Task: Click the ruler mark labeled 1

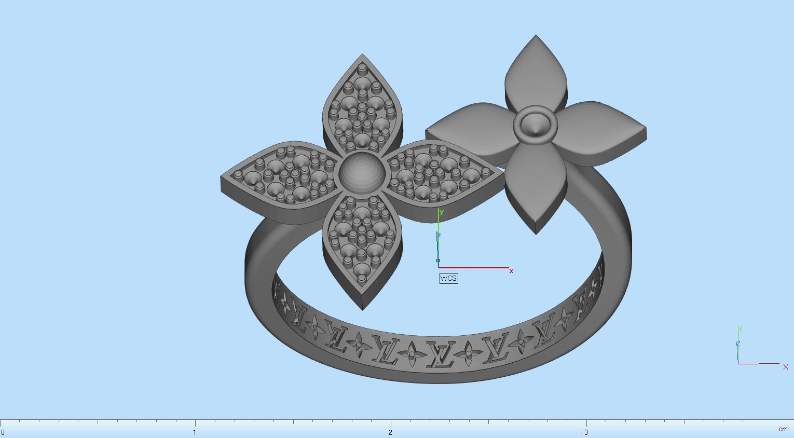Action: 195,432
